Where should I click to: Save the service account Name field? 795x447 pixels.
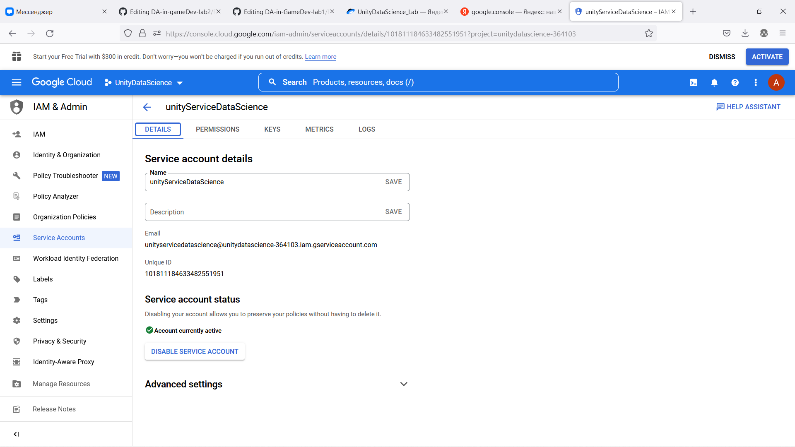coord(393,182)
